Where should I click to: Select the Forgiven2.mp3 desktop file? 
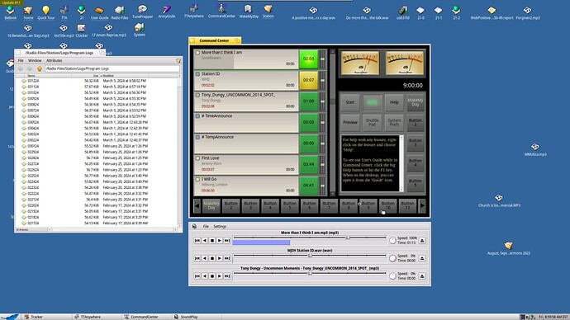point(528,12)
